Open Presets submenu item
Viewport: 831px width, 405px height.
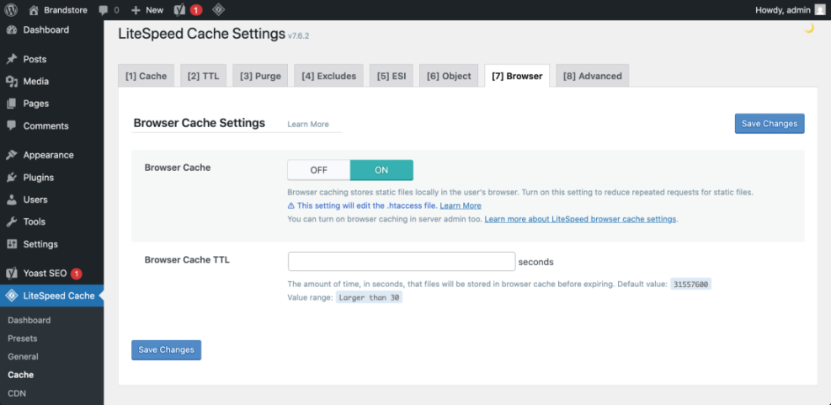click(x=22, y=338)
